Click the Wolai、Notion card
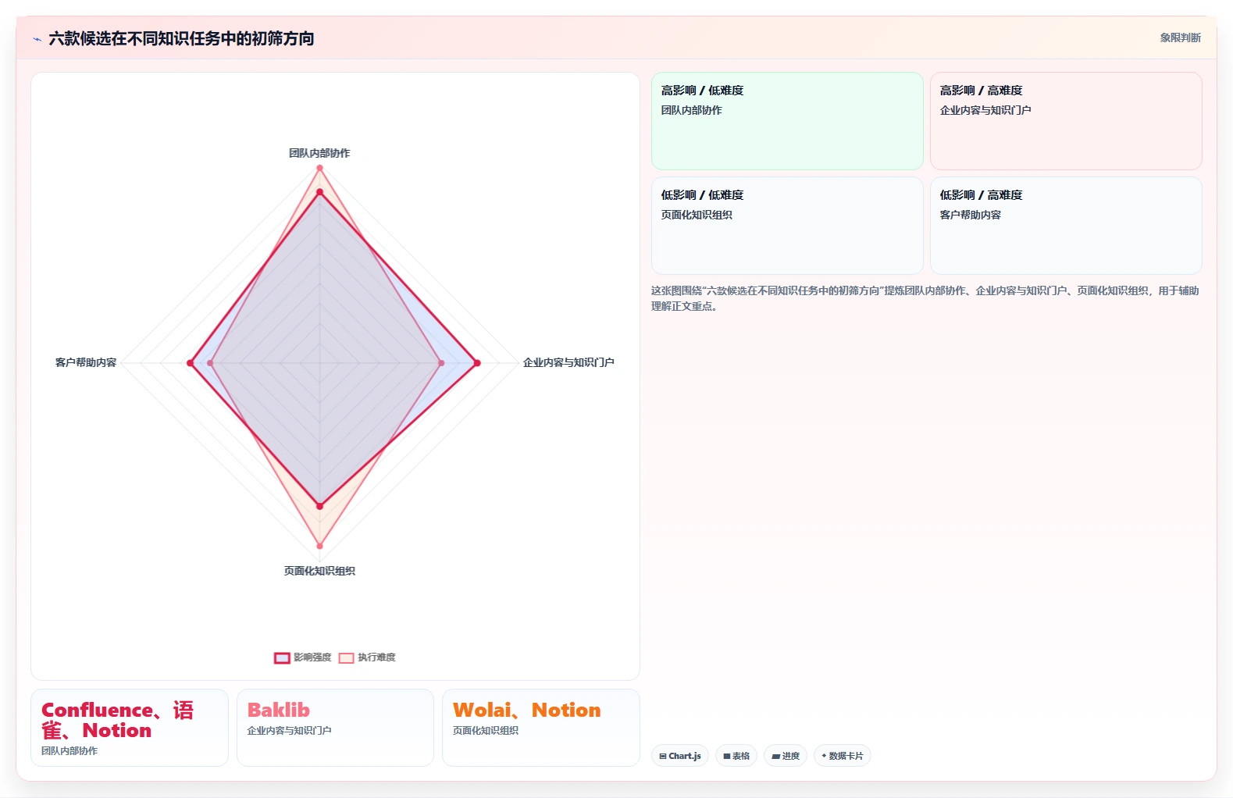This screenshot has height=798, width=1233. [x=541, y=728]
